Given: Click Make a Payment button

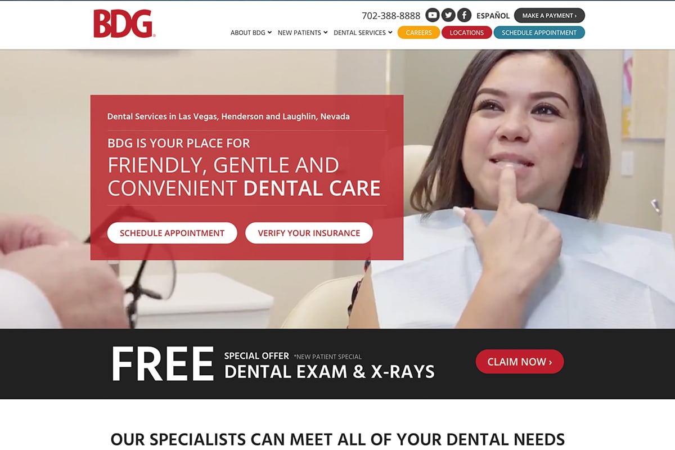Looking at the screenshot, I should pyautogui.click(x=550, y=15).
